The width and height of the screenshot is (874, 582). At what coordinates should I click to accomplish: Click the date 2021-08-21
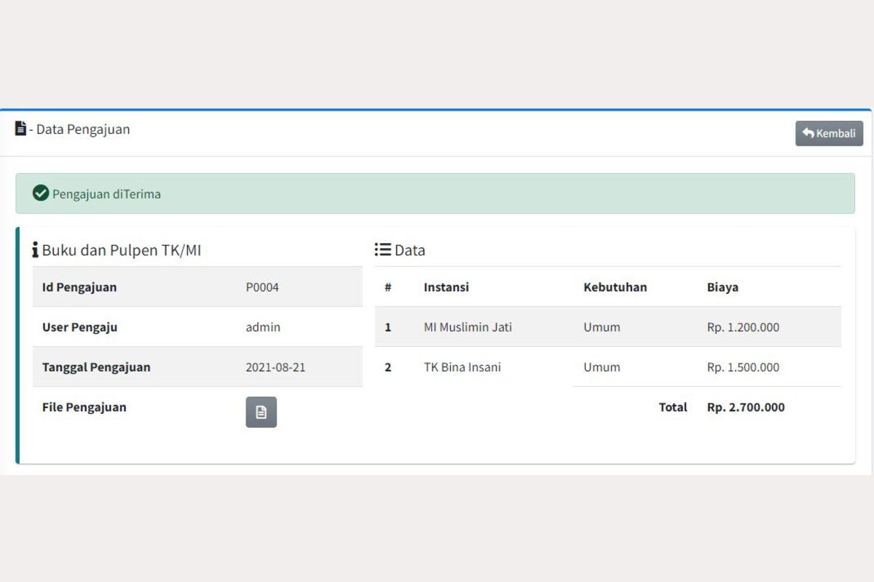(275, 367)
